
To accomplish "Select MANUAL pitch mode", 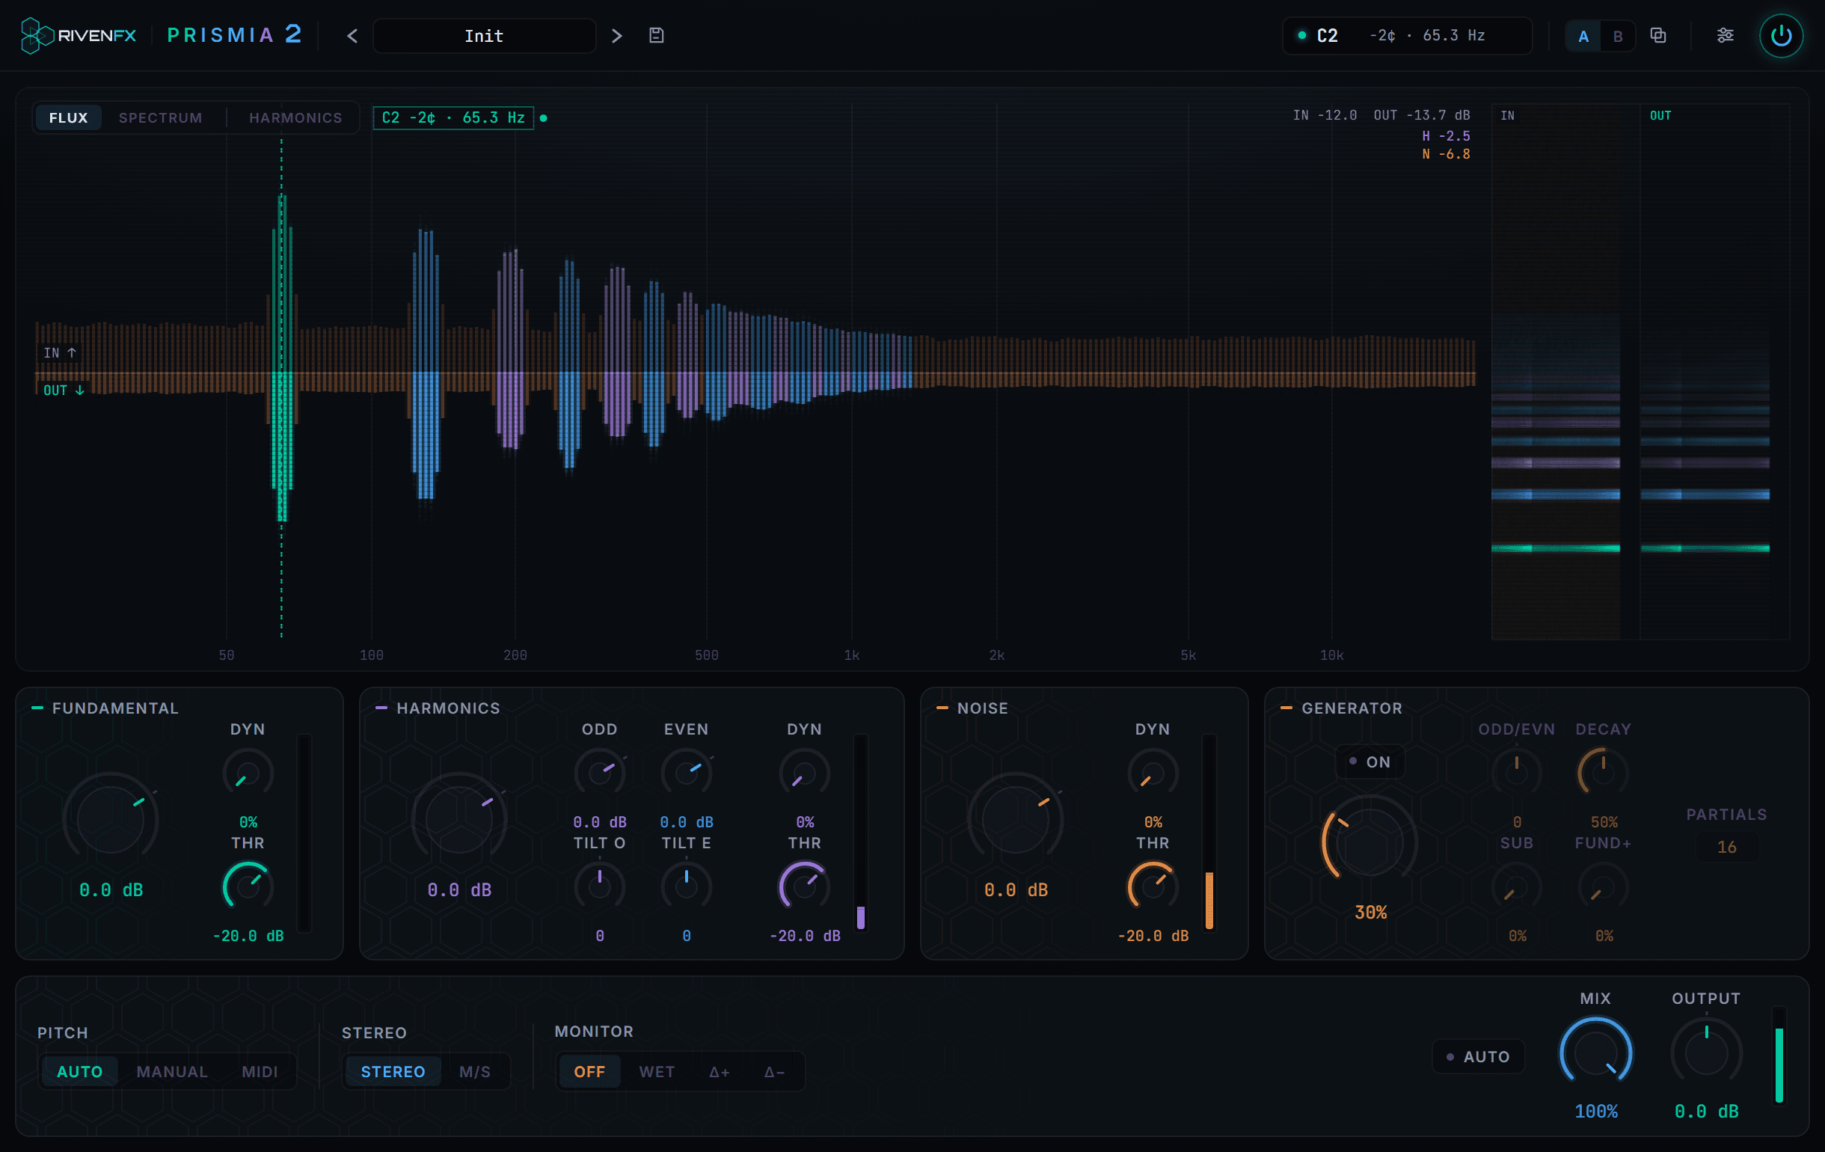I will point(172,1072).
